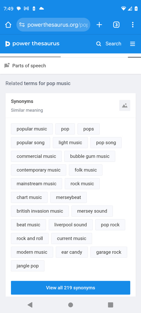Tap the Android back navigation button
Viewport: 141px width, 313px height.
[30, 305]
